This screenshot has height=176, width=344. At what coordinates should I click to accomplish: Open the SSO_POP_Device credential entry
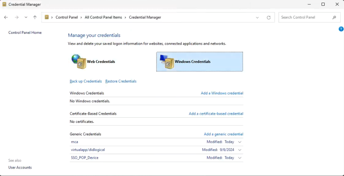pos(157,158)
